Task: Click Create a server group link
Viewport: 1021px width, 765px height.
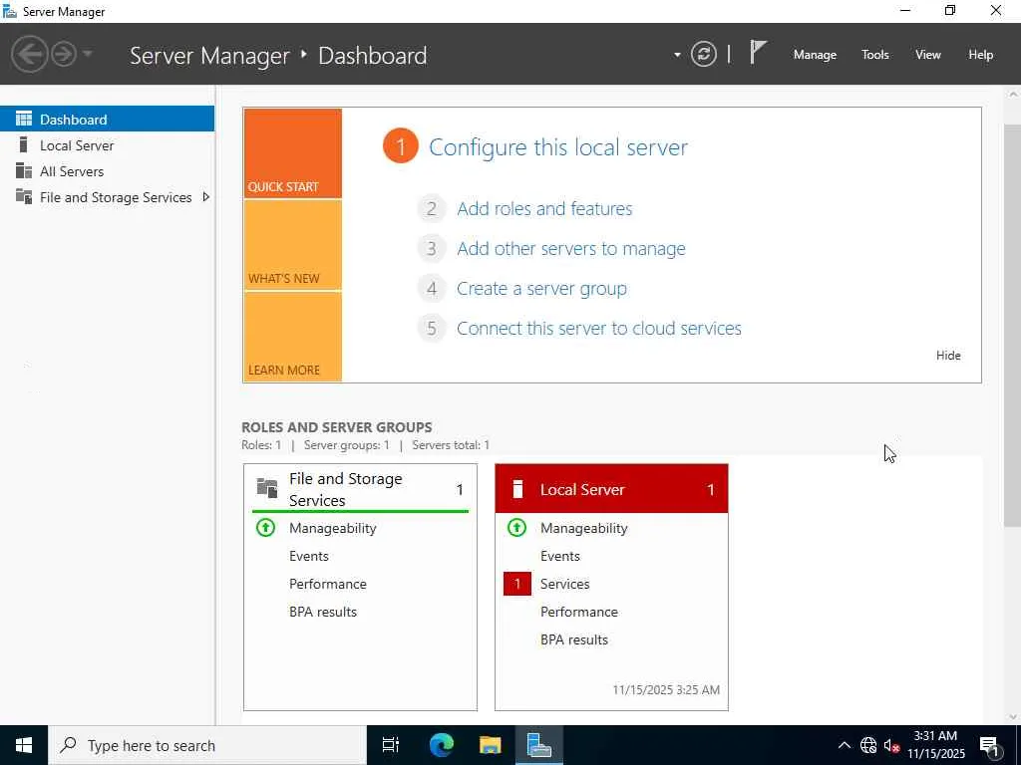Action: tap(541, 288)
